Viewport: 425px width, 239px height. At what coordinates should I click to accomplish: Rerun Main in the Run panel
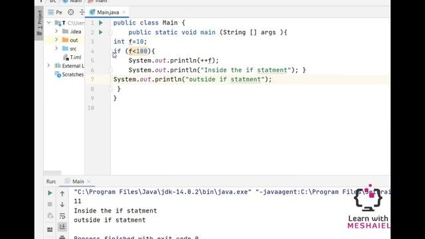pos(50,193)
